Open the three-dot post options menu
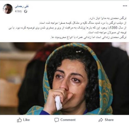 tap(125, 6)
